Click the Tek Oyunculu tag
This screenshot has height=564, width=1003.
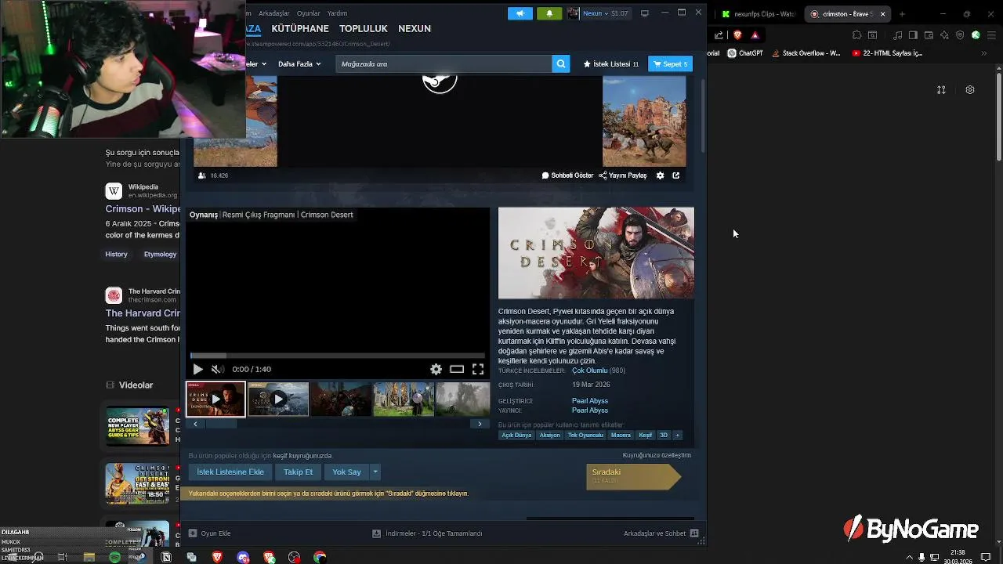(585, 435)
